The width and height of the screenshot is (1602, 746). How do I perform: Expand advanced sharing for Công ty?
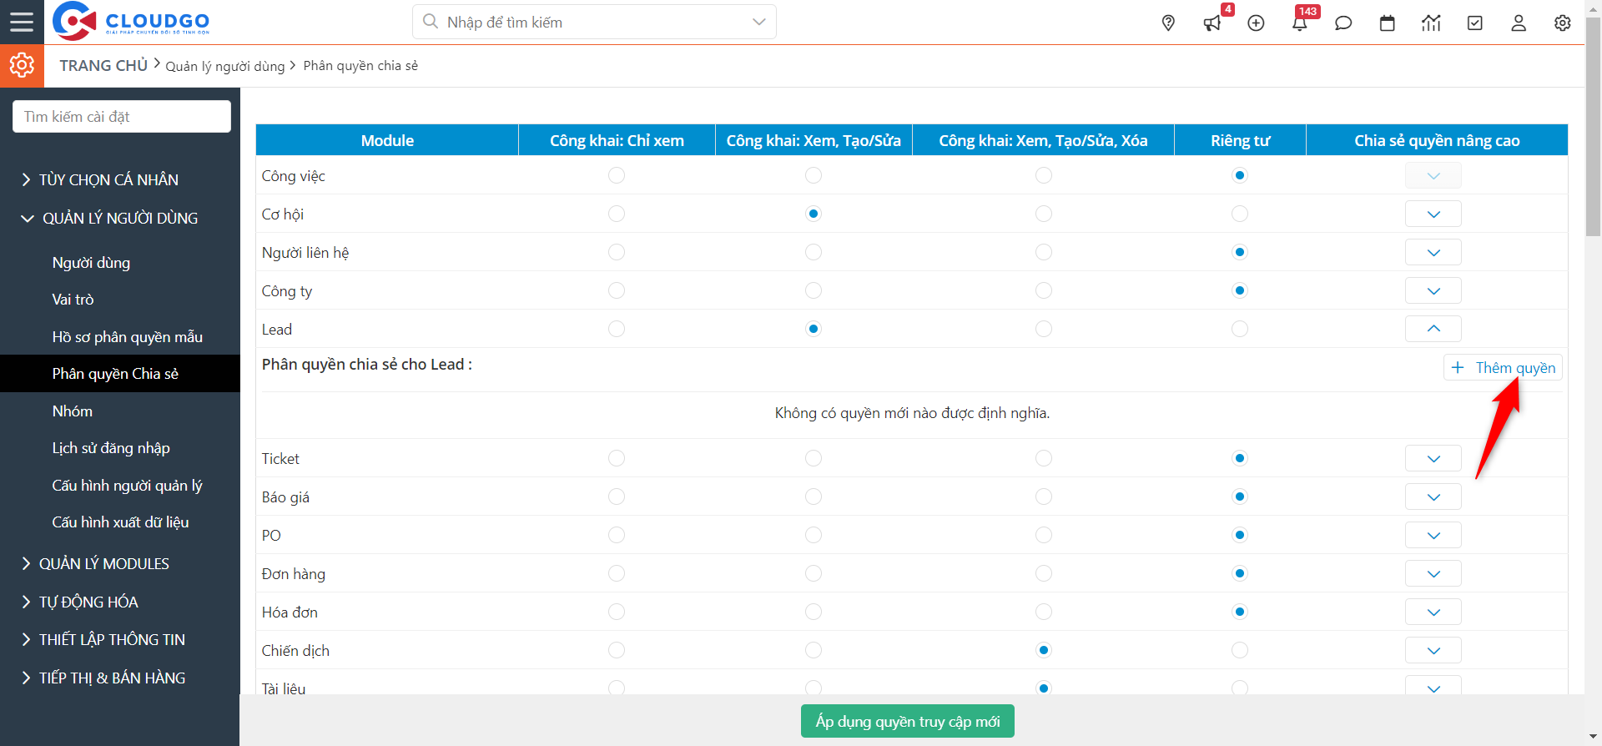pyautogui.click(x=1433, y=290)
